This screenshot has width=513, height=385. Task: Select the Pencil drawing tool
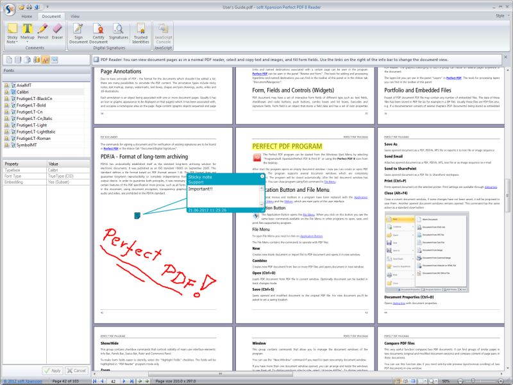pos(42,29)
